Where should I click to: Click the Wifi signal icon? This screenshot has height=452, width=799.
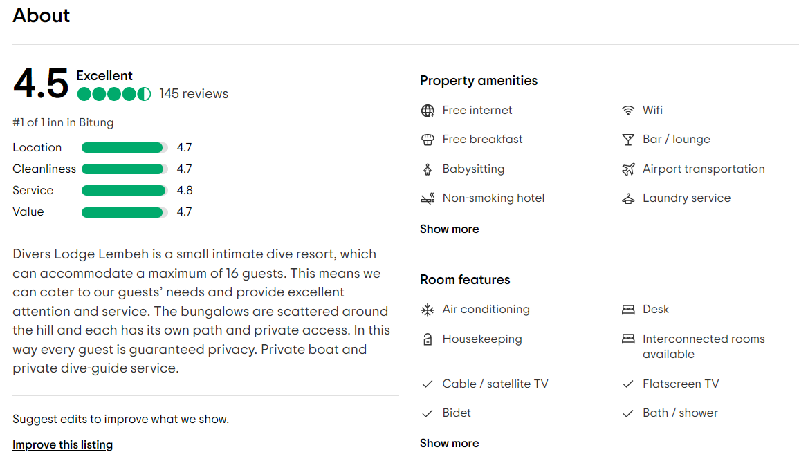coord(628,111)
